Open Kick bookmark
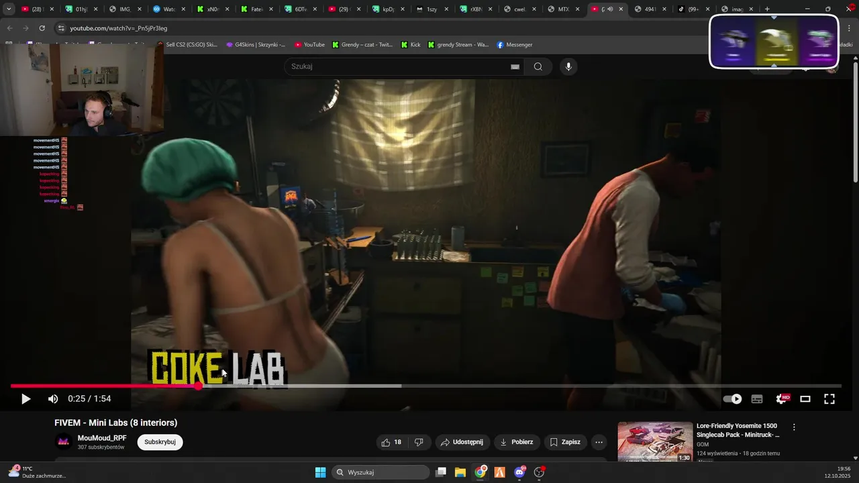Image resolution: width=859 pixels, height=483 pixels. point(411,45)
